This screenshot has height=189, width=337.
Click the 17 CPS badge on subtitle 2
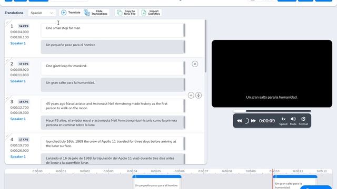coord(24,64)
